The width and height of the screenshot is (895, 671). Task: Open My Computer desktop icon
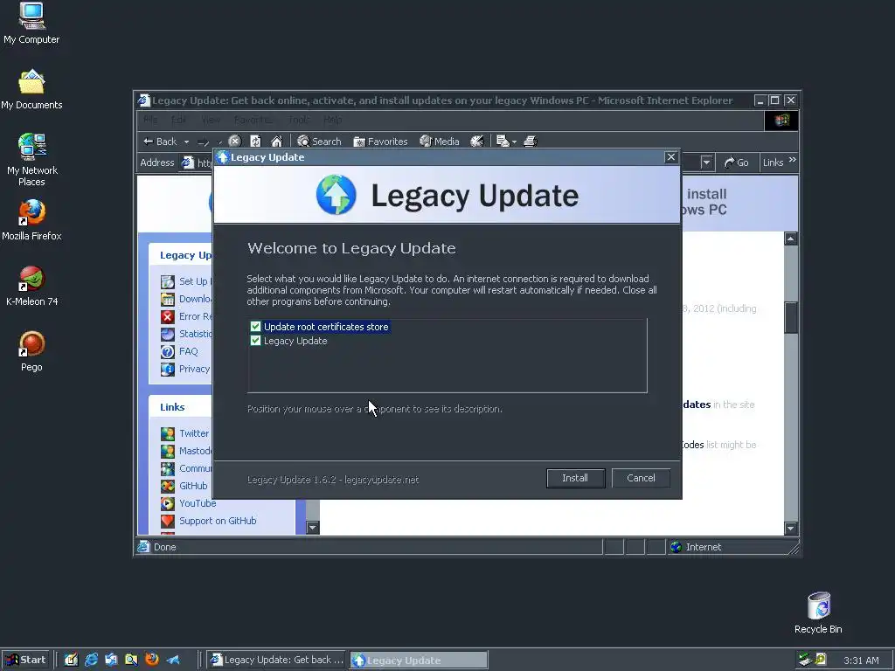click(x=31, y=24)
